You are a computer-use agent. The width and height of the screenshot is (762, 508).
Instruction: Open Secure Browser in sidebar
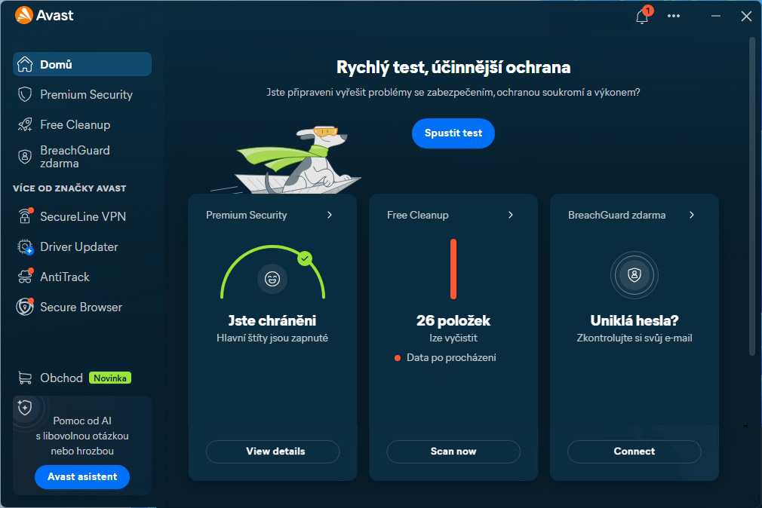click(82, 307)
